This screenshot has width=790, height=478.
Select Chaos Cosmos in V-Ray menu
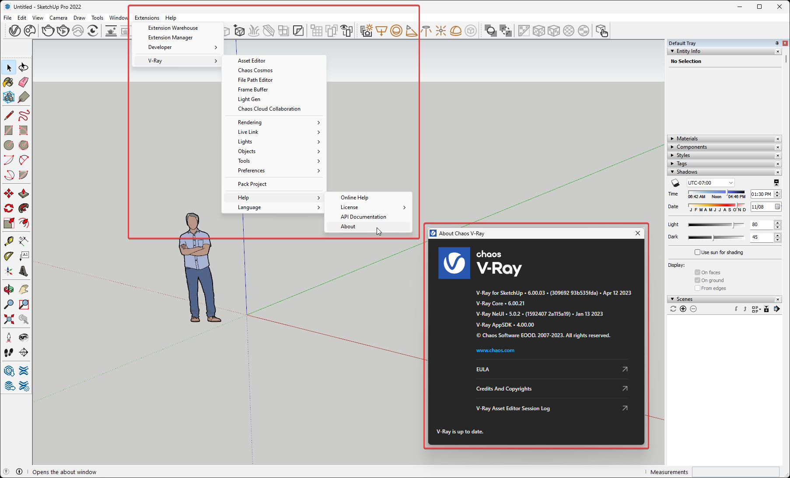pyautogui.click(x=274, y=70)
